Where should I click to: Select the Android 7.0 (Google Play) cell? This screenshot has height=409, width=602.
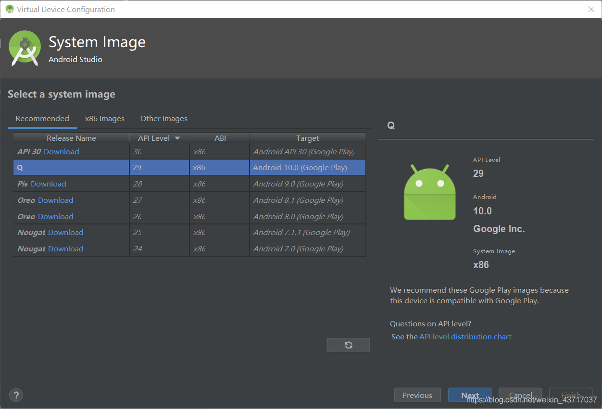tap(308, 248)
